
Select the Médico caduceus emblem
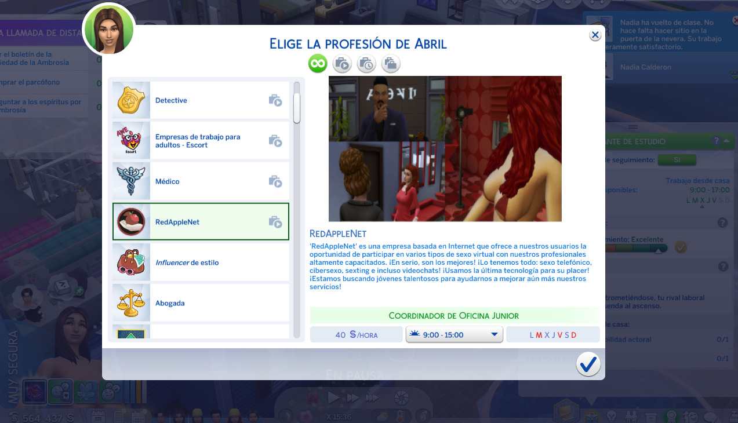131,181
